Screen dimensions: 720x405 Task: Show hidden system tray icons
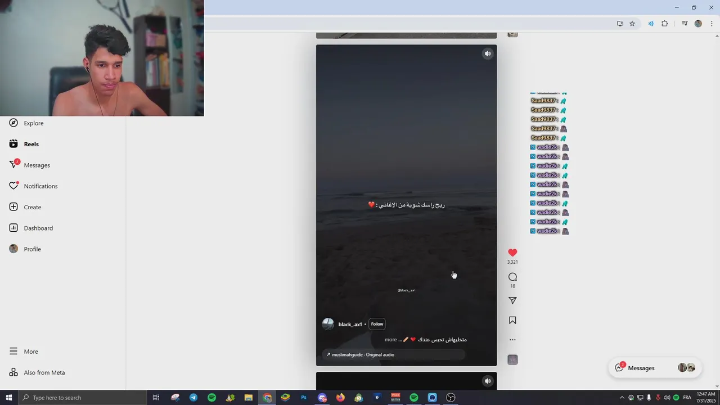622,398
